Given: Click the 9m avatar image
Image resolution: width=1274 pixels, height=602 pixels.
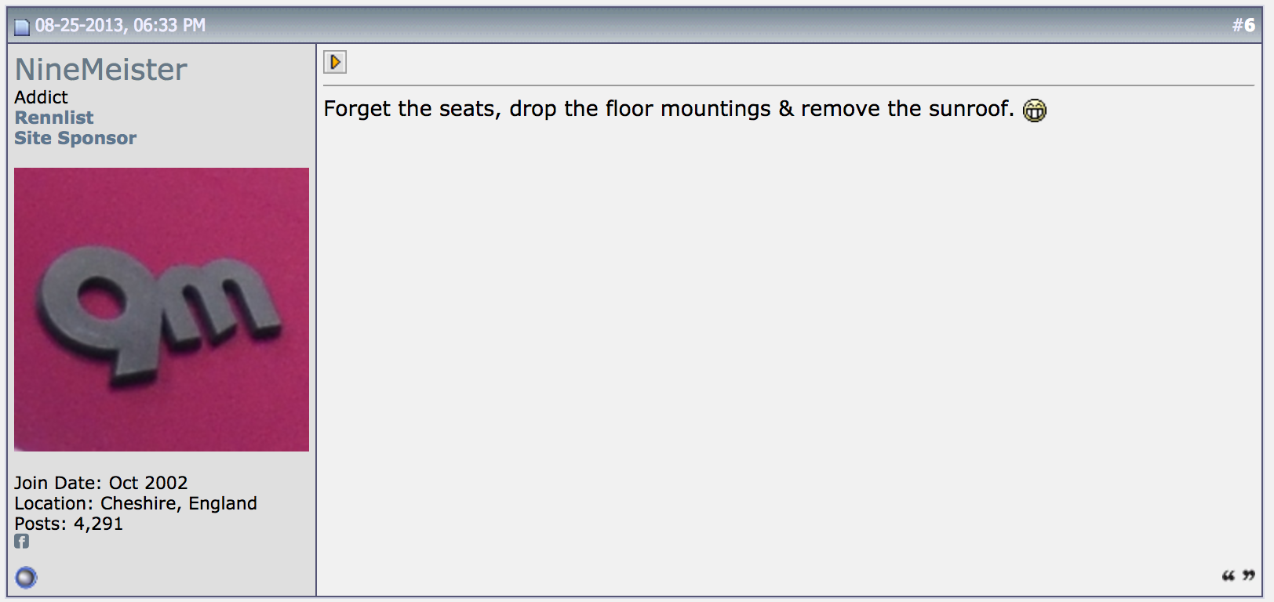Looking at the screenshot, I should (162, 310).
